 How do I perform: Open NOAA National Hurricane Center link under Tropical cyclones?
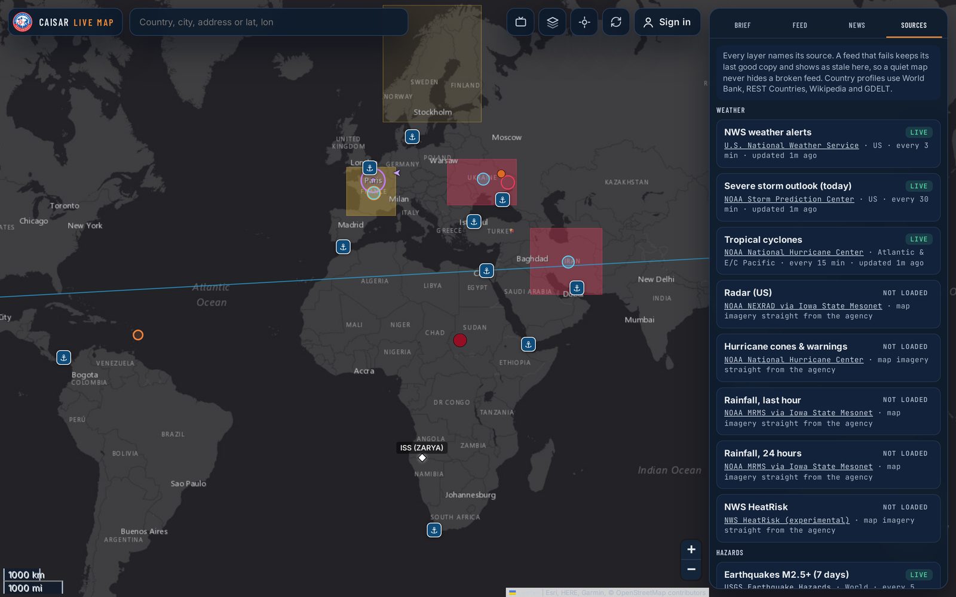tap(794, 253)
